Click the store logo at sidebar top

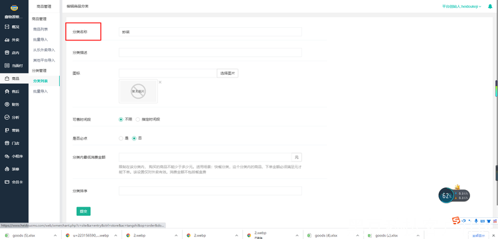point(14,7)
